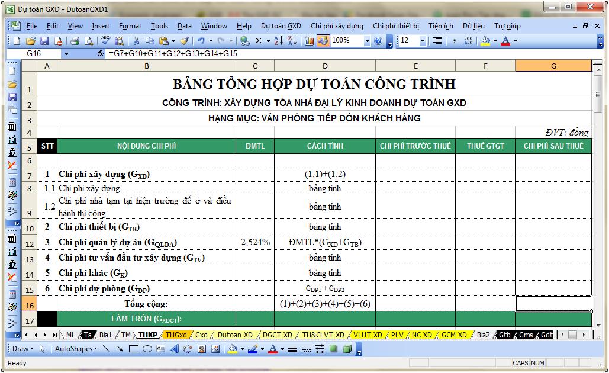This screenshot has width=609, height=373.
Task: Open the Name Box dropdown arrow
Action: pyautogui.click(x=66, y=53)
